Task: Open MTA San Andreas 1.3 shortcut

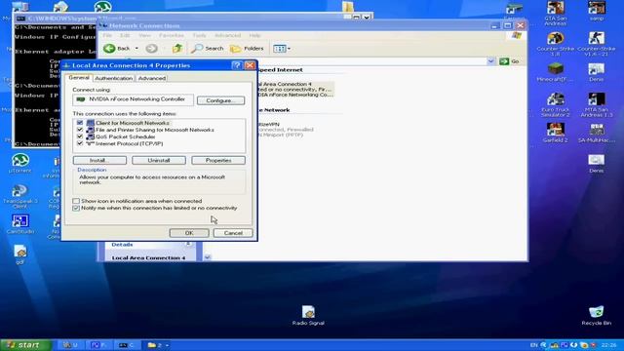Action: click(x=596, y=104)
